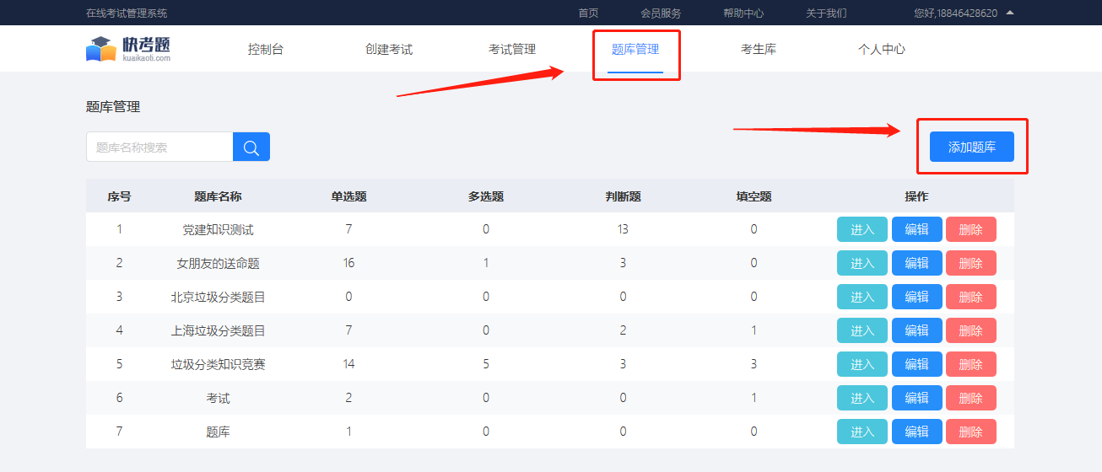Click the 单选题 column header

pos(348,196)
